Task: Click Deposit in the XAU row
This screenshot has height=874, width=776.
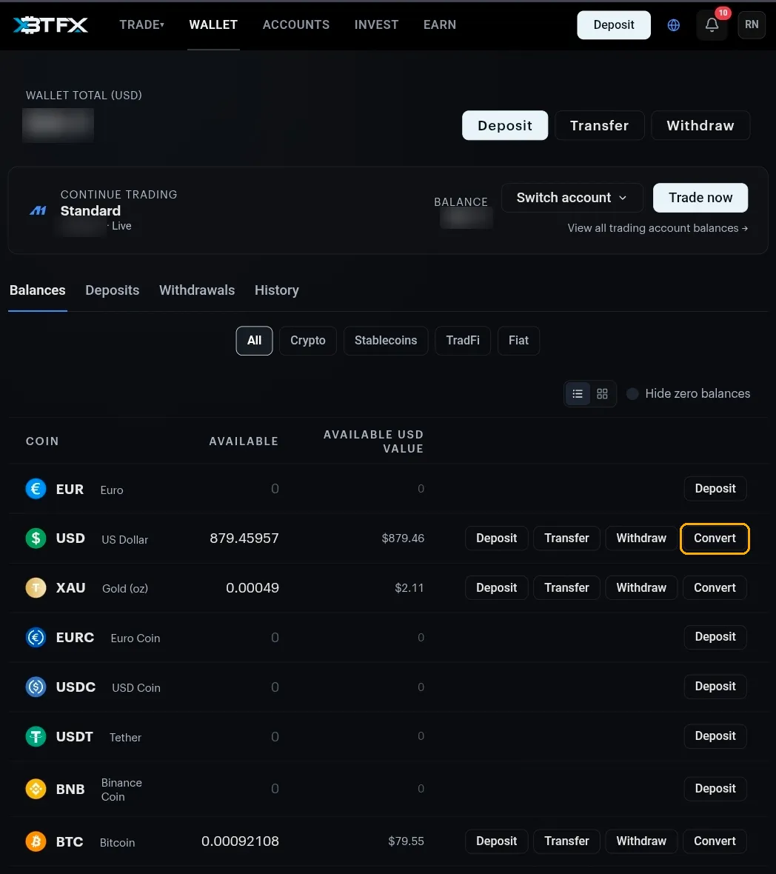Action: (496, 588)
